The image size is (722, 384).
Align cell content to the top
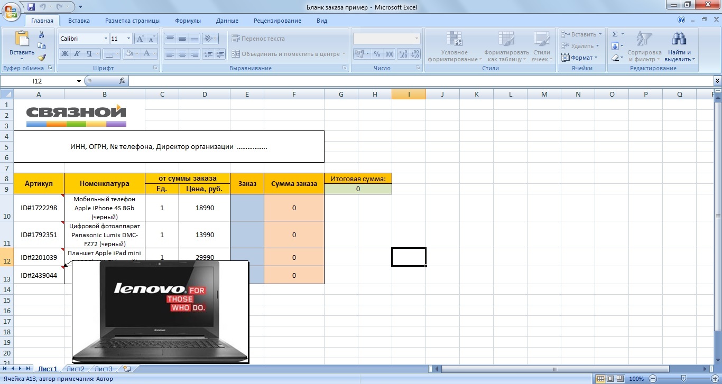[x=170, y=39]
